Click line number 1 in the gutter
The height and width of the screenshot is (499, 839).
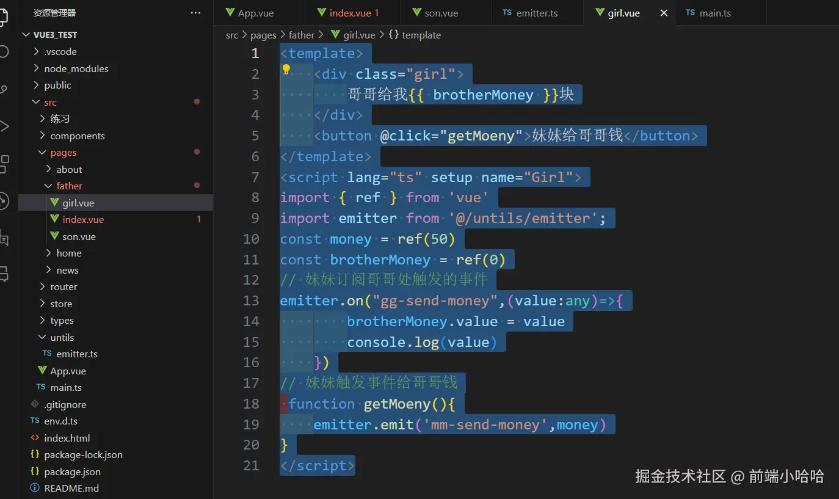click(x=255, y=53)
